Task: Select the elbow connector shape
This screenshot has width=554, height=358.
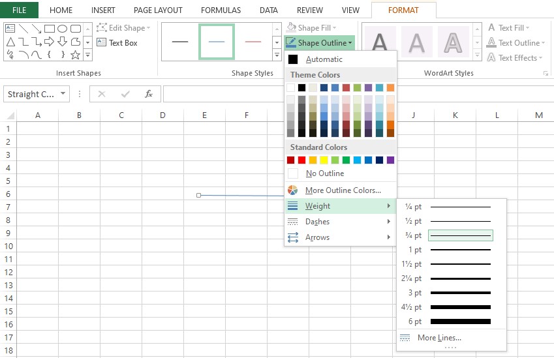Action: click(23, 42)
